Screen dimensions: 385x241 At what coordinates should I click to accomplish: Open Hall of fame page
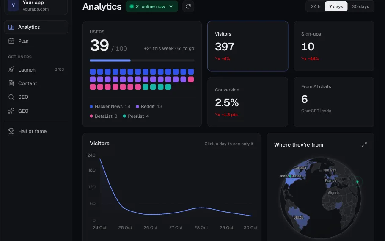(x=36, y=131)
